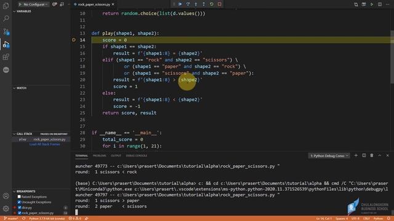The width and height of the screenshot is (394, 221).
Task: Toggle the dice.py breakpoint checkbox
Action: coord(20,207)
